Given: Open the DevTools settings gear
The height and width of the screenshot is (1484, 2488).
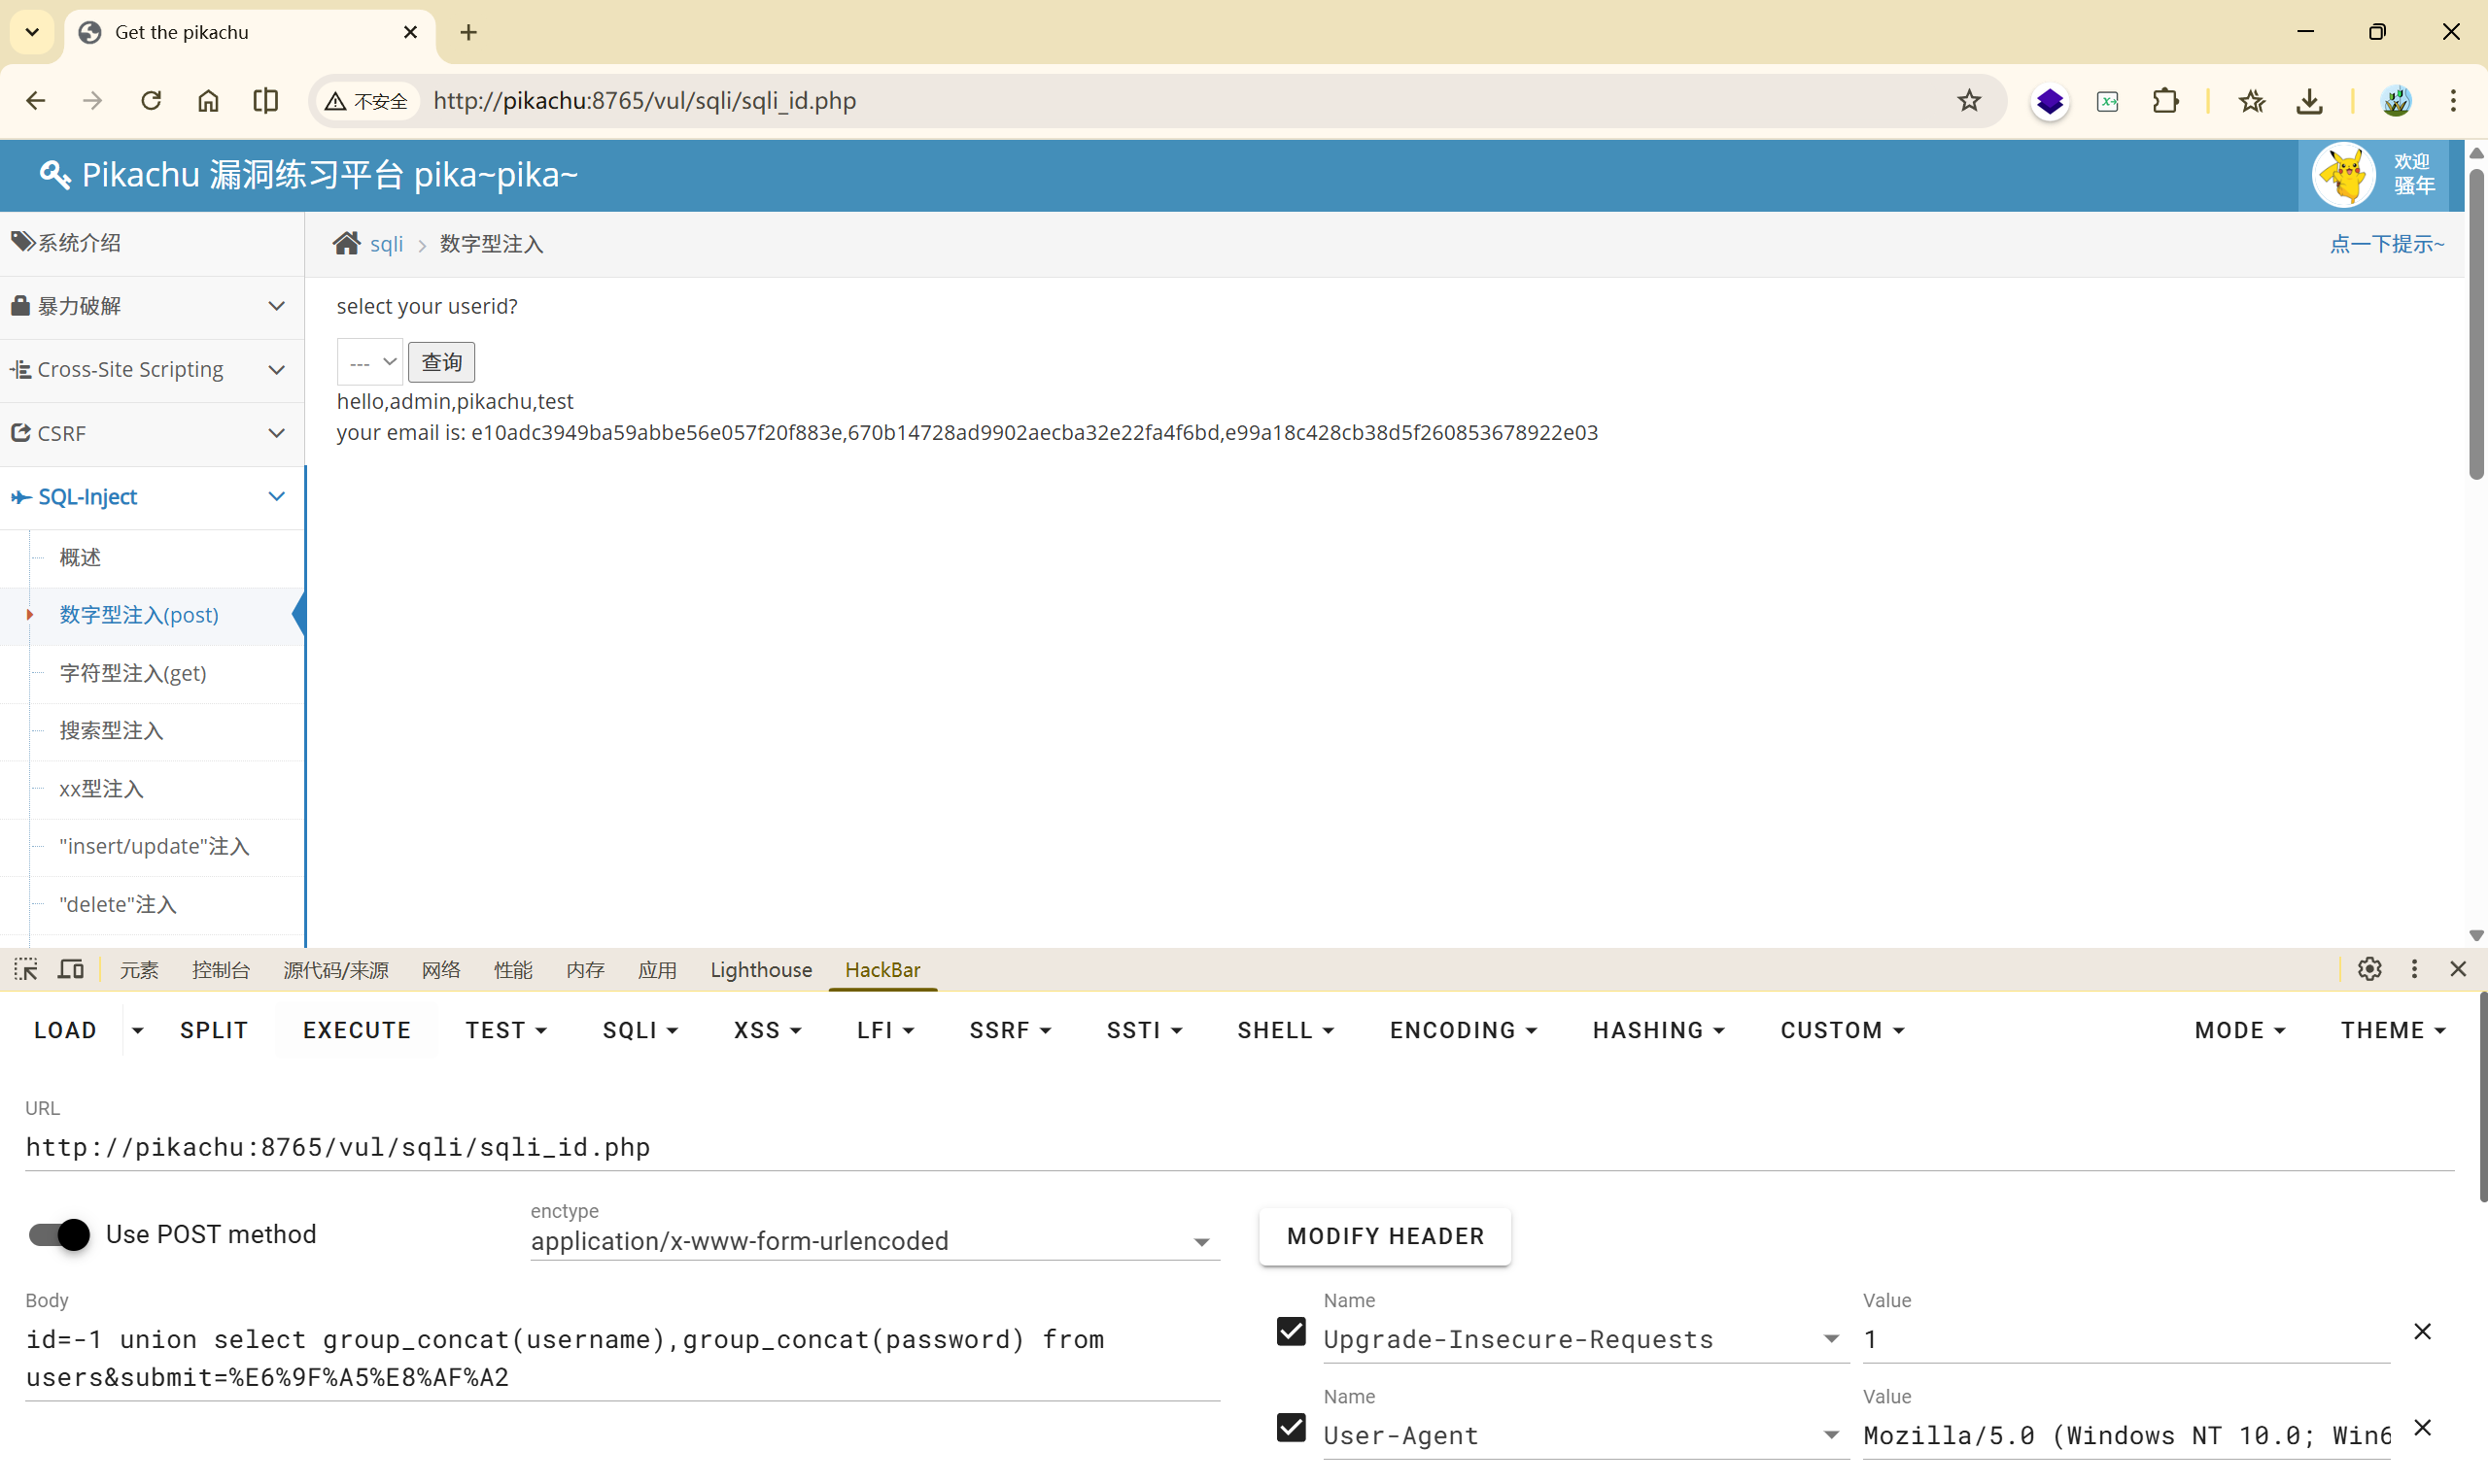Looking at the screenshot, I should [x=2369, y=969].
